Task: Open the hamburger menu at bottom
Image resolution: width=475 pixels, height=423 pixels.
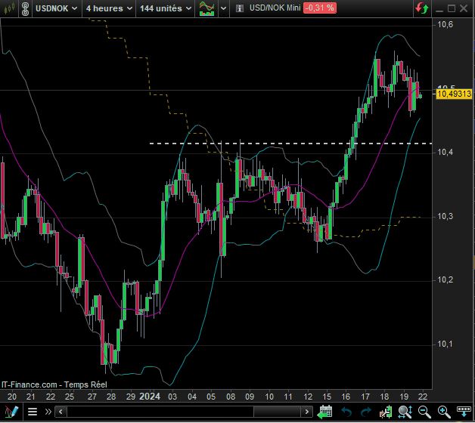Action: (x=33, y=412)
